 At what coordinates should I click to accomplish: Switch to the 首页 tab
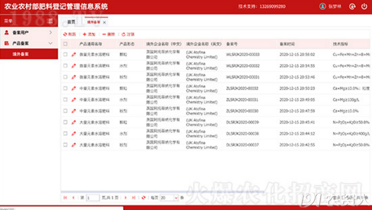71,22
